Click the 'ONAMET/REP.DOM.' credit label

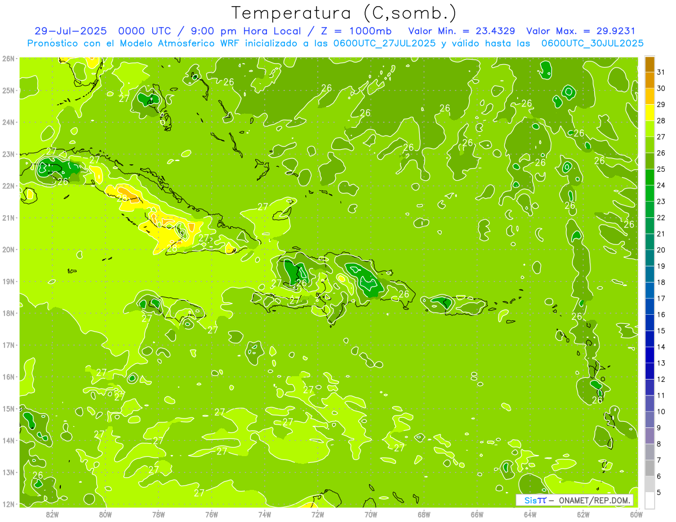[595, 500]
